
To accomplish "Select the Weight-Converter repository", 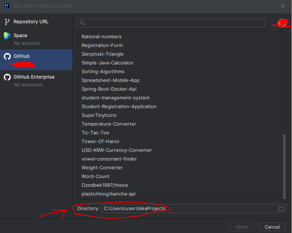I will coord(182,168).
